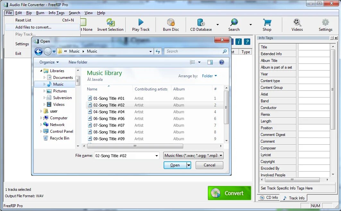Sort by the Contributing artists column

click(x=152, y=89)
